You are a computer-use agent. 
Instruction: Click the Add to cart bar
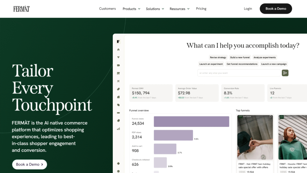point(165,149)
